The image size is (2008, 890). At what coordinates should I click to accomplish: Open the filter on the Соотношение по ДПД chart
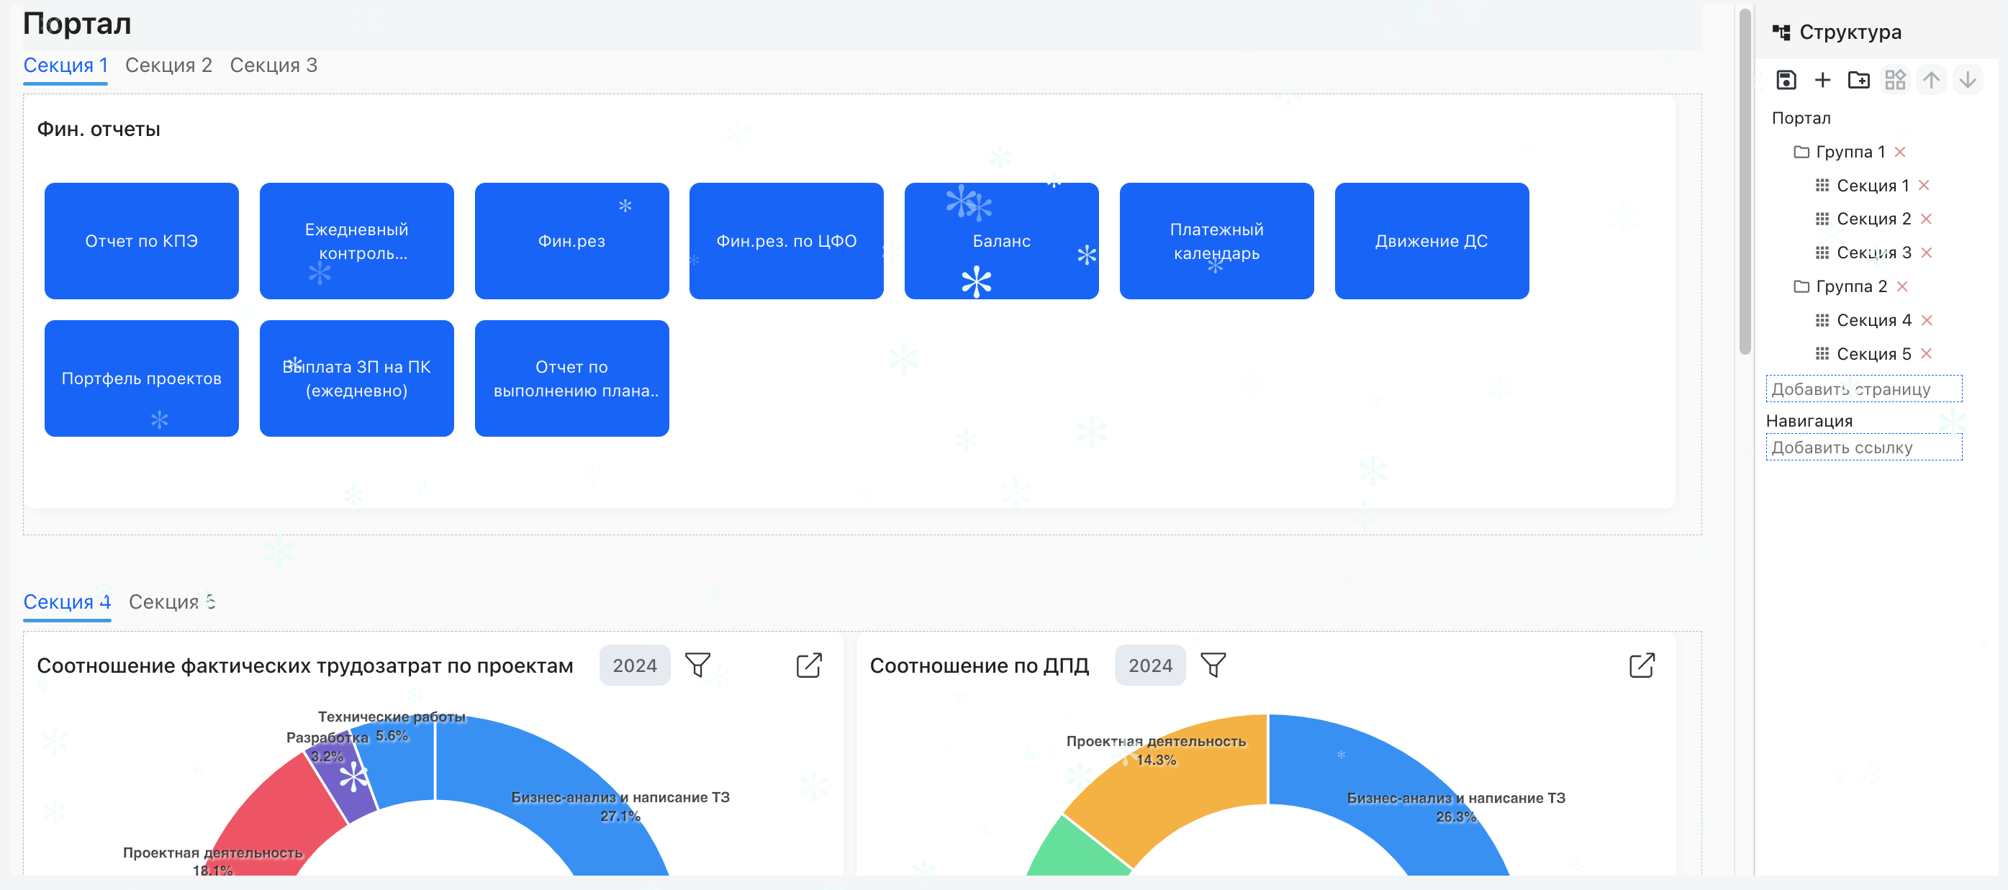[1213, 665]
